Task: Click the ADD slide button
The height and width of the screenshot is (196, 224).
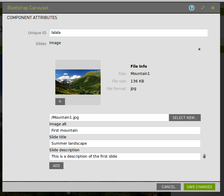Action: point(56,165)
